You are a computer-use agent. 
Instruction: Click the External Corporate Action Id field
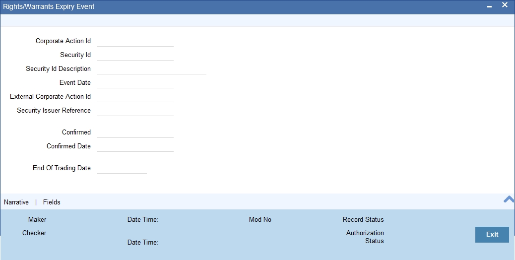pos(135,97)
